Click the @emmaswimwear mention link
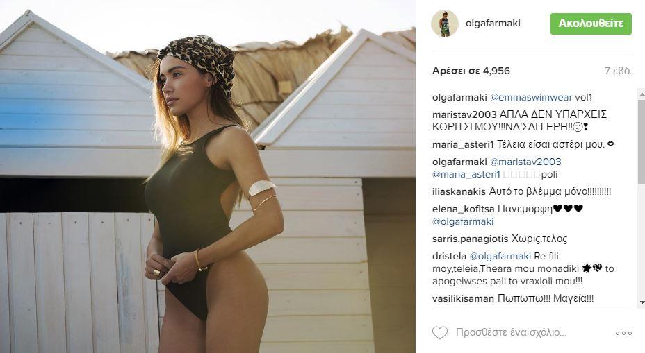645x353 pixels. tap(531, 97)
